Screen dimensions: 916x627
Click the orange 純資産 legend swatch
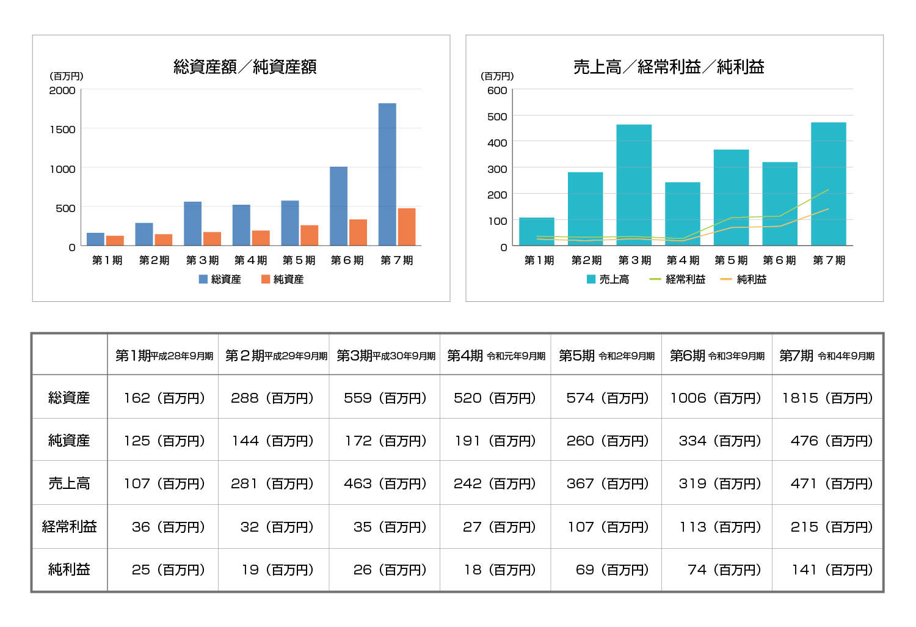pyautogui.click(x=266, y=279)
